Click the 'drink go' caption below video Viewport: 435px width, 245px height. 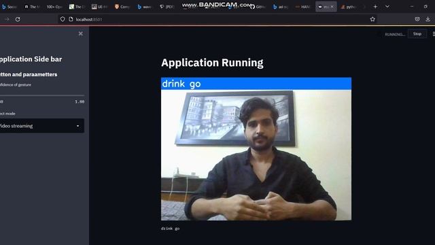point(171,229)
